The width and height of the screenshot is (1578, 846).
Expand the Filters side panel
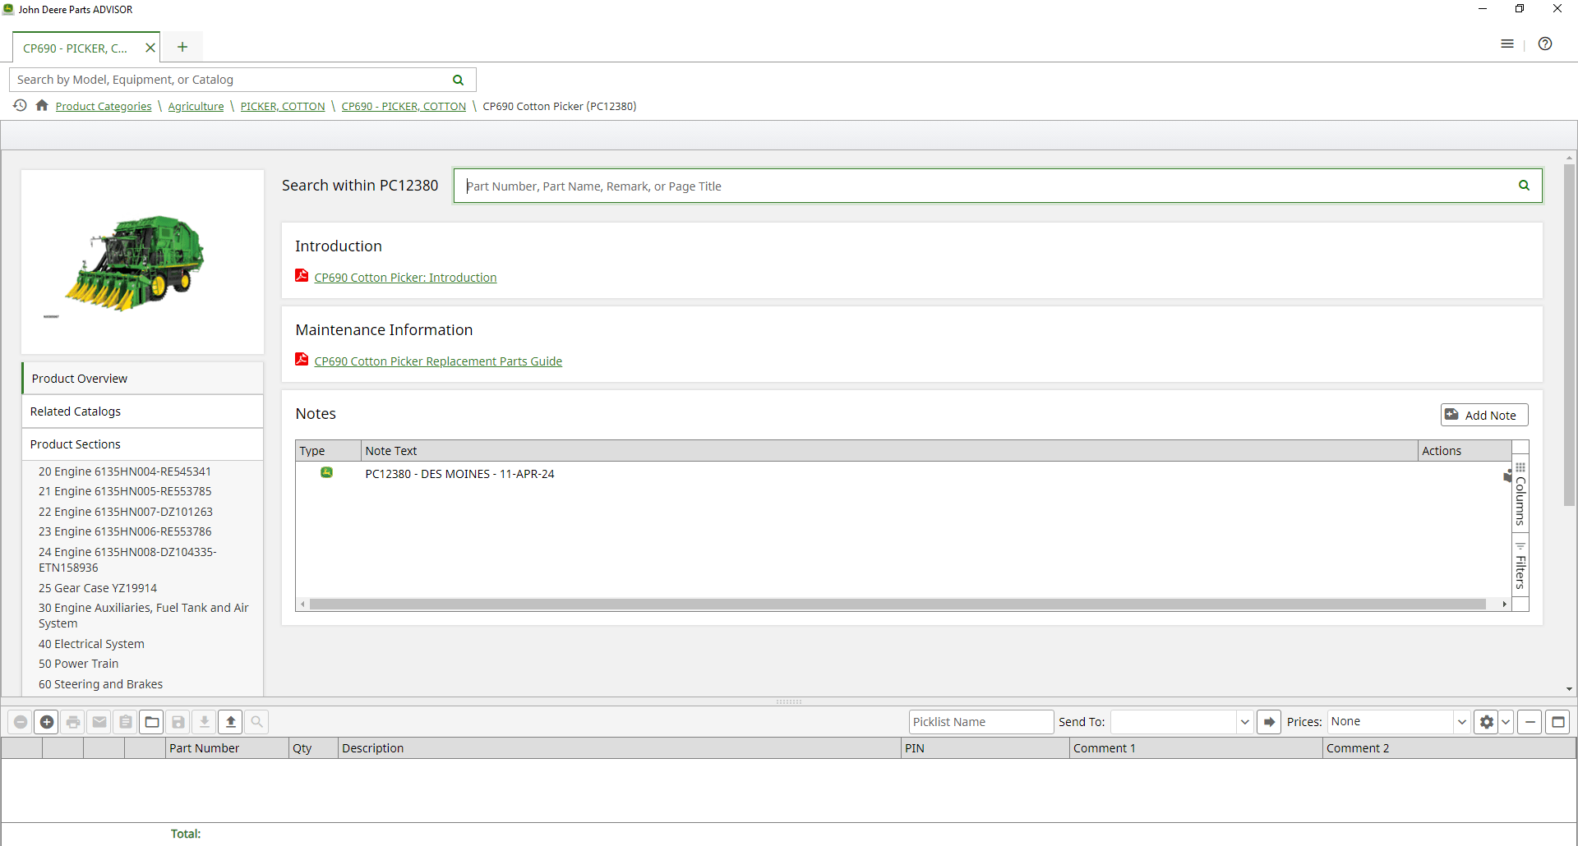click(x=1520, y=565)
